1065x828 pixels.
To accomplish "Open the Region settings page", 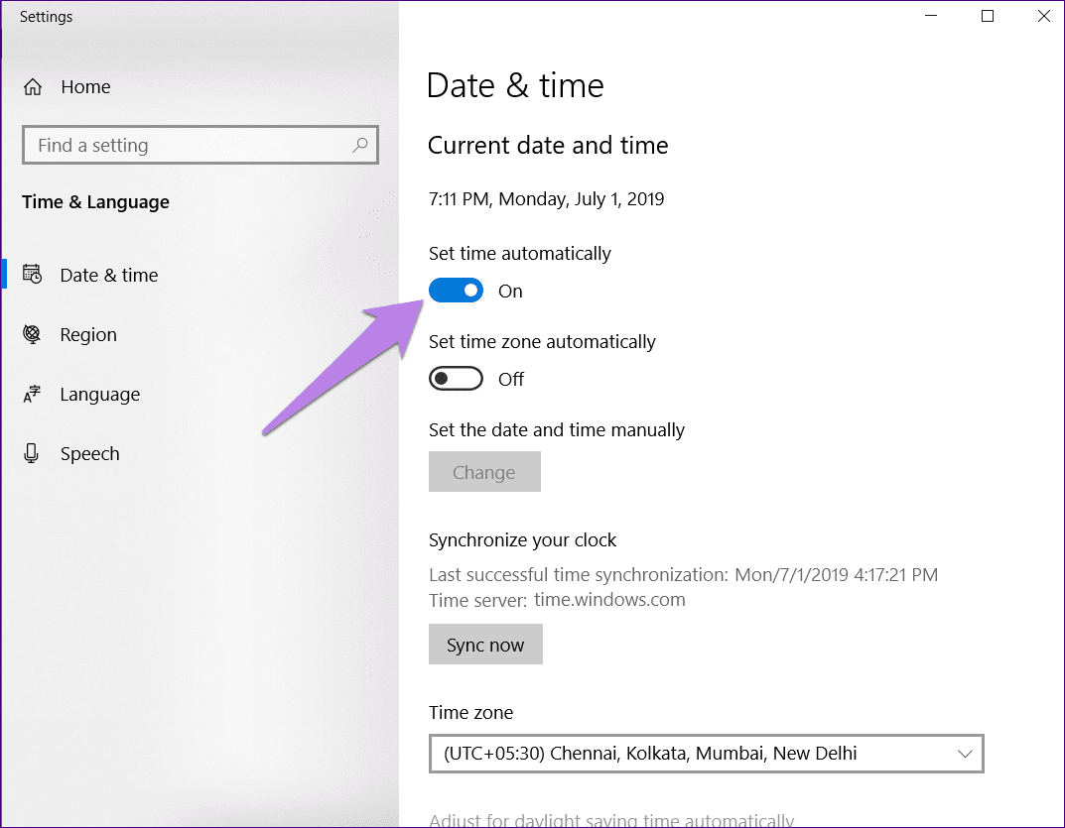I will [88, 334].
